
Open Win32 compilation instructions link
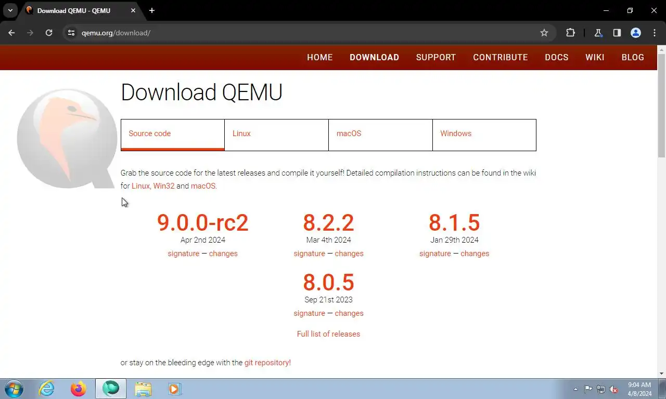[x=164, y=186]
